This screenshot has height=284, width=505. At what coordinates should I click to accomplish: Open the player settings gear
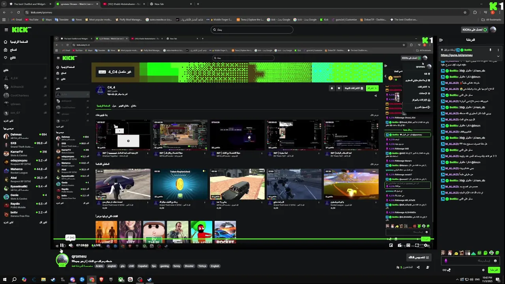[426, 245]
